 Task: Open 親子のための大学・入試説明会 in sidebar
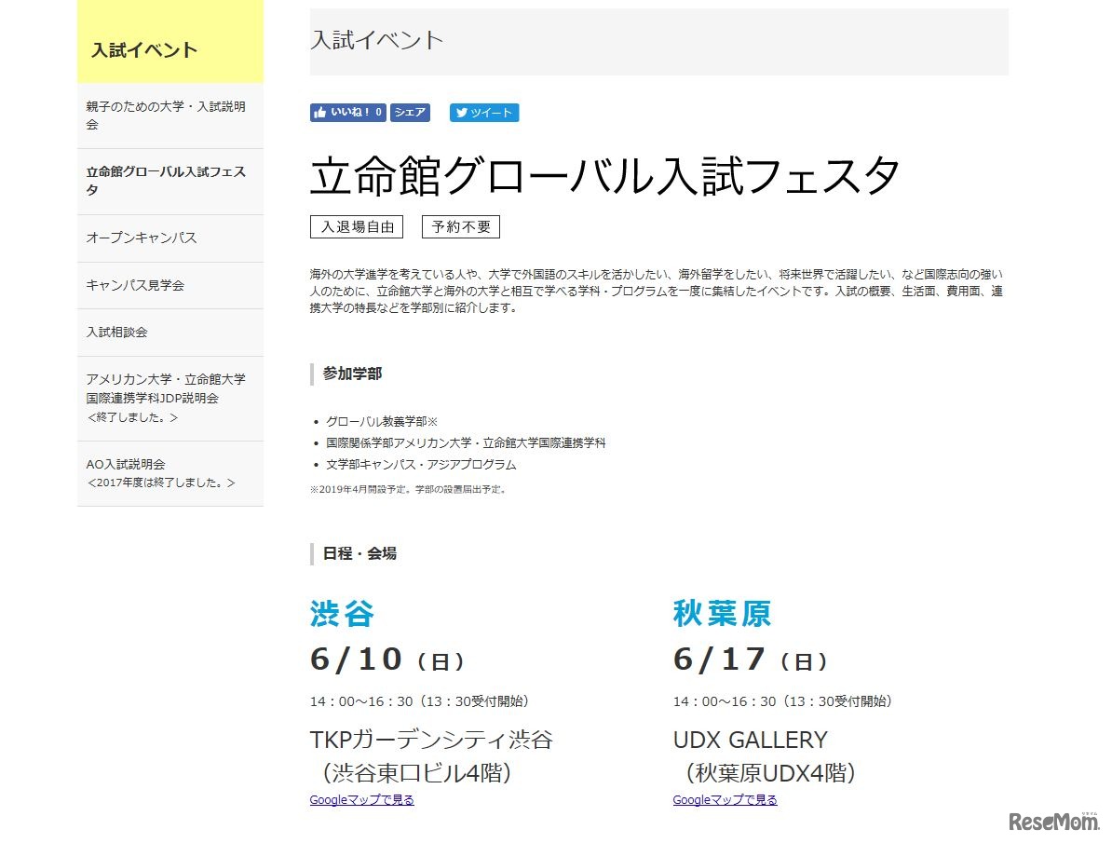170,115
